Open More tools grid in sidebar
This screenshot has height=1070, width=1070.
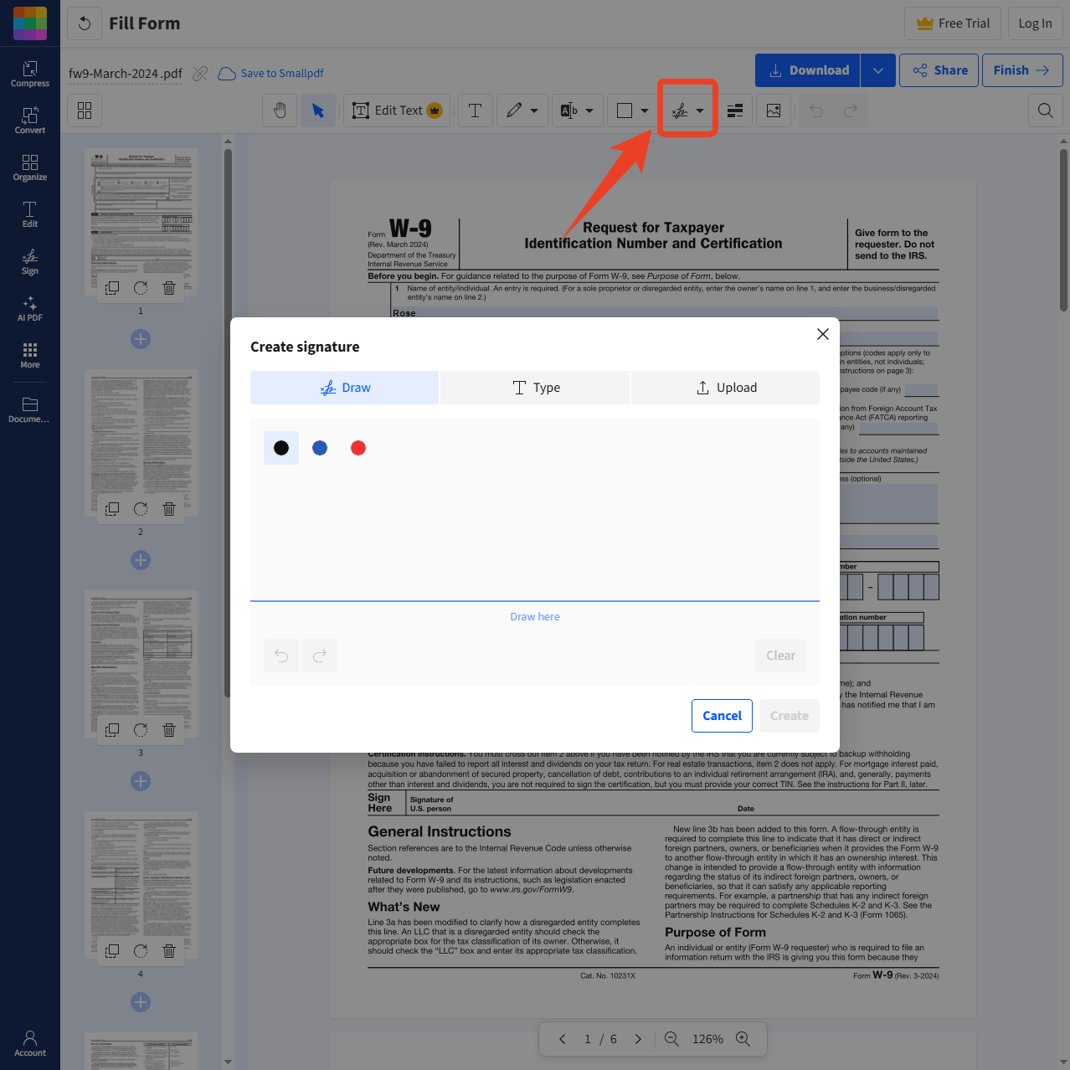[x=30, y=355]
